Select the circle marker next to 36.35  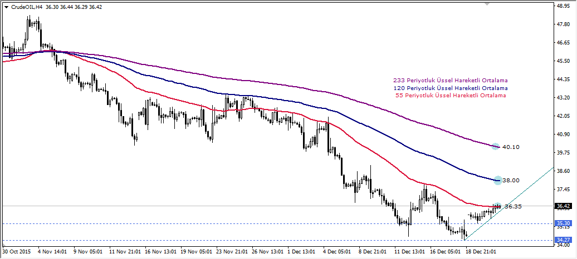pos(497,206)
